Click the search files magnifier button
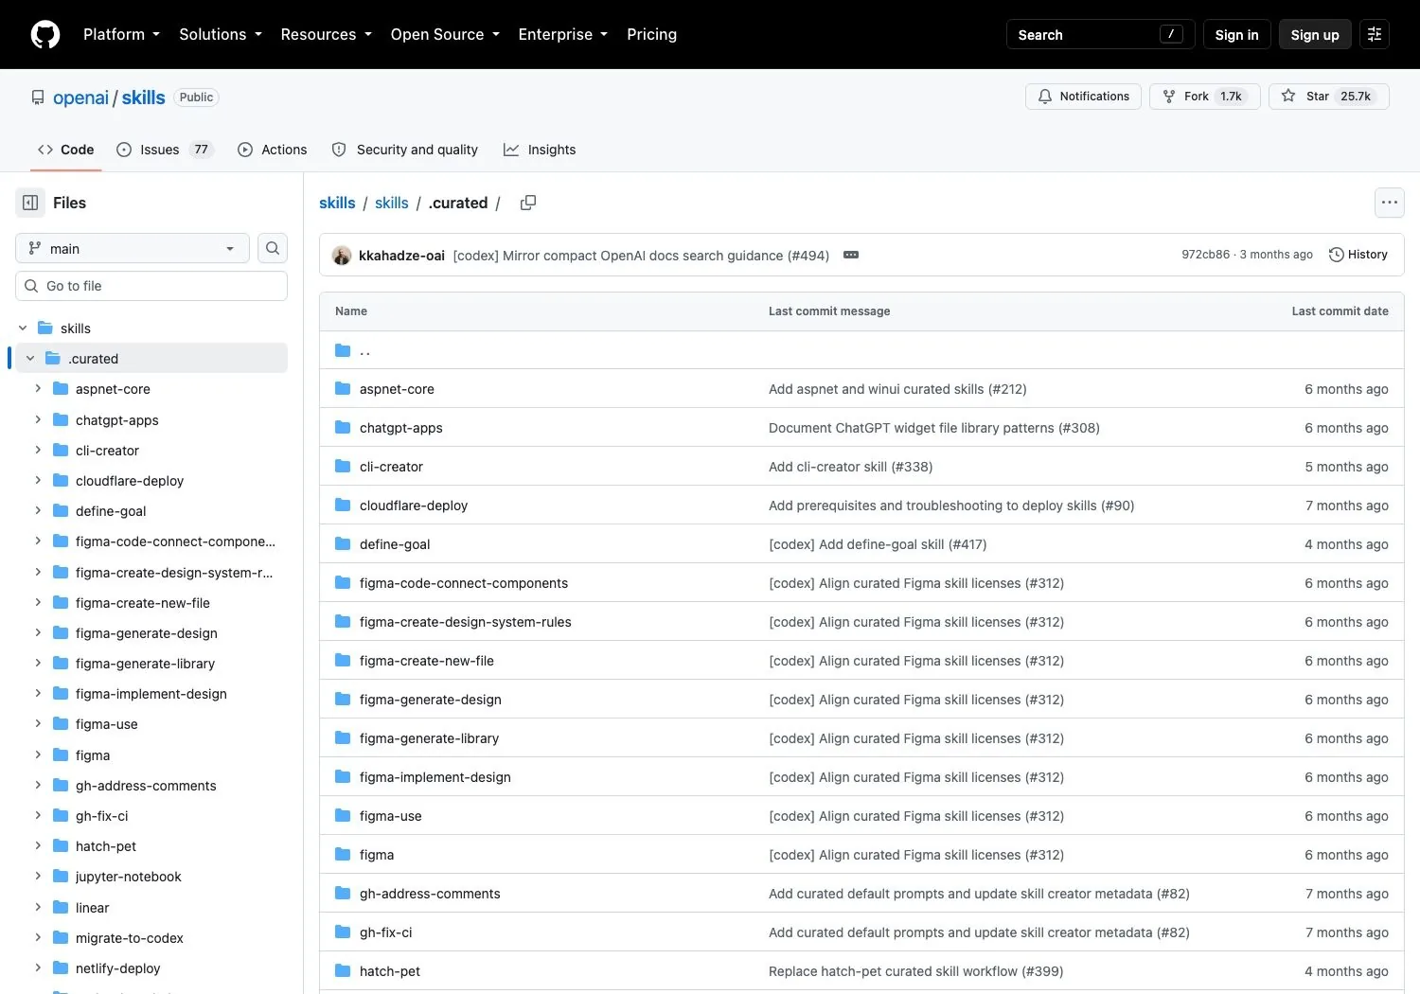The image size is (1420, 994). point(273,248)
